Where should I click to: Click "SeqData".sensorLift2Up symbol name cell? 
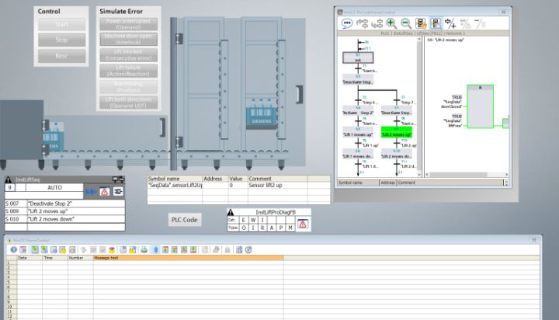tap(175, 185)
